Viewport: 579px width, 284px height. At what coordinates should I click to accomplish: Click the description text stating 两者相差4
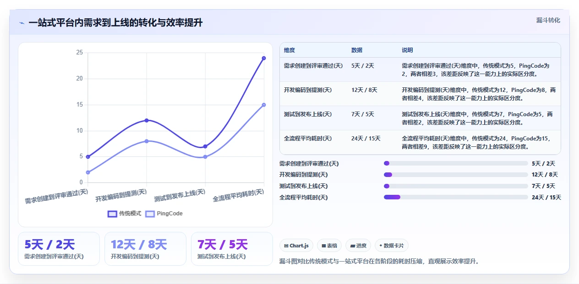[x=479, y=94]
